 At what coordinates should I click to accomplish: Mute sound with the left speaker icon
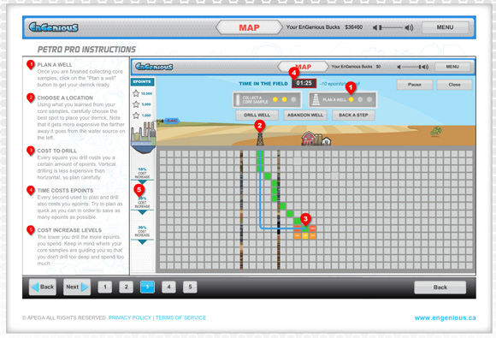(375, 27)
